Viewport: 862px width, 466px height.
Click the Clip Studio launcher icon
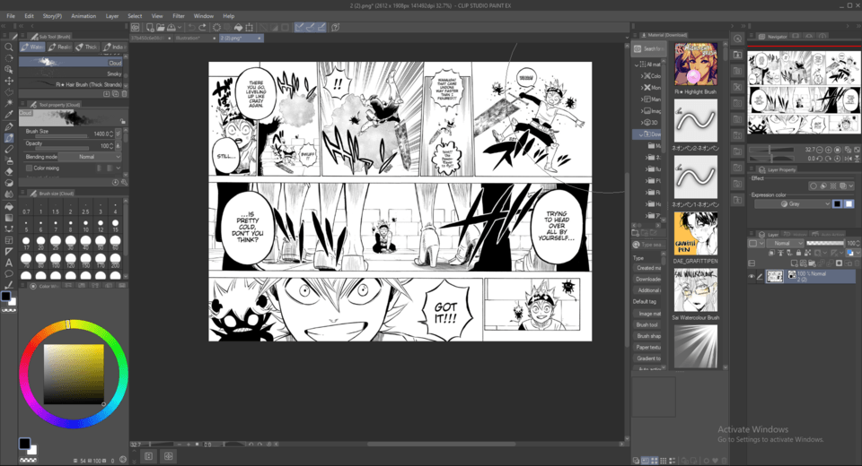(136, 27)
